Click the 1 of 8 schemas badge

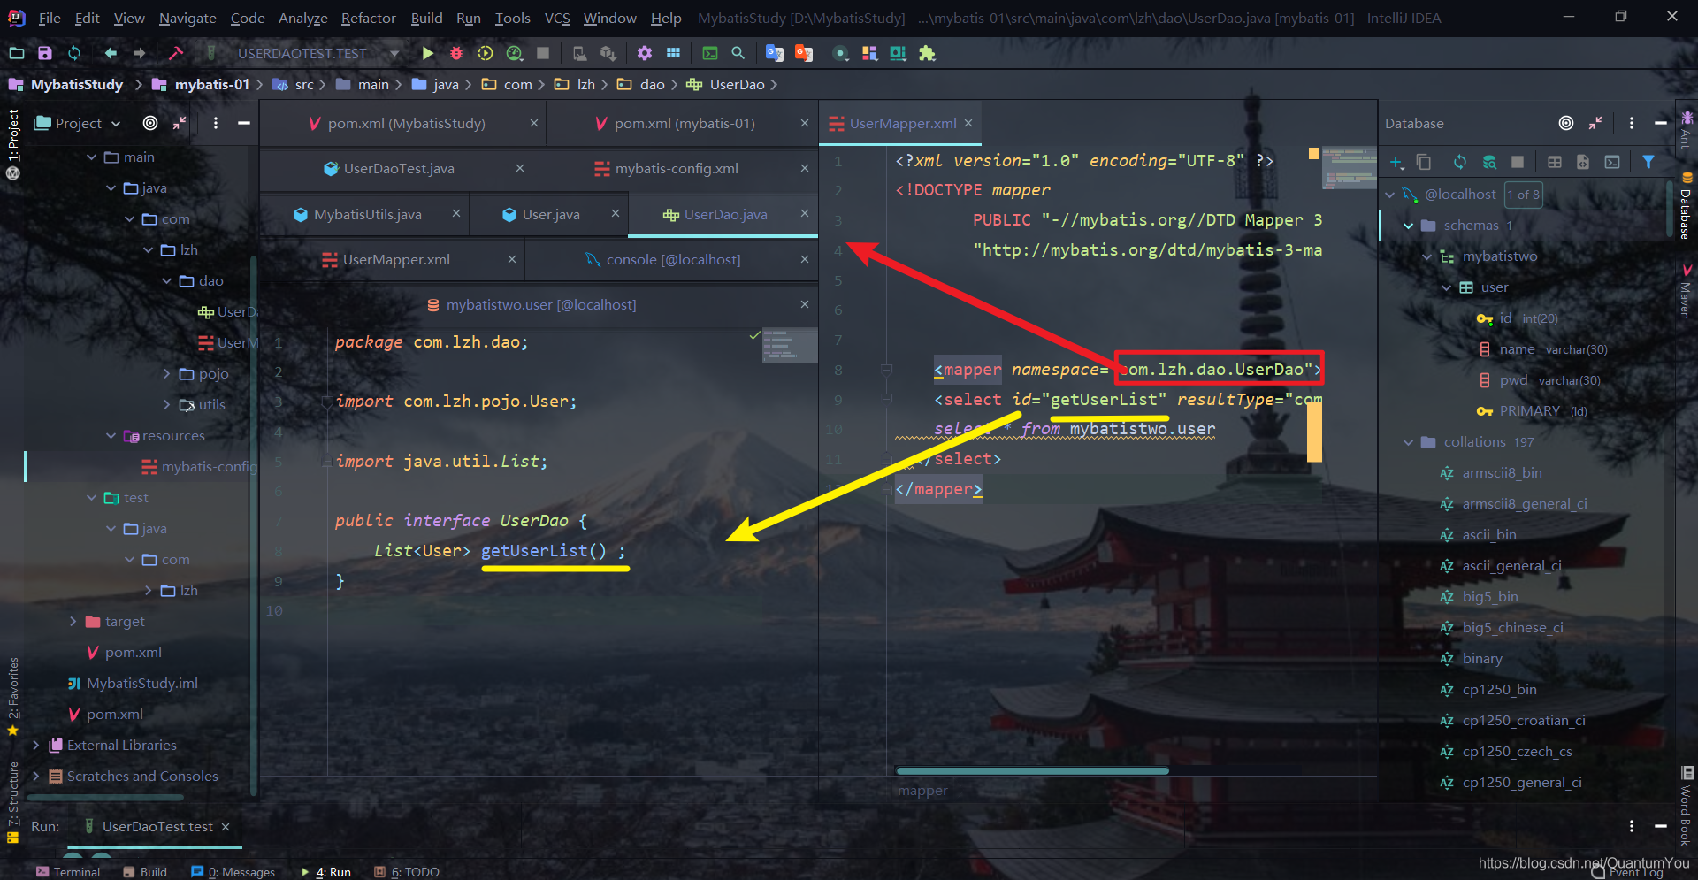tap(1524, 195)
